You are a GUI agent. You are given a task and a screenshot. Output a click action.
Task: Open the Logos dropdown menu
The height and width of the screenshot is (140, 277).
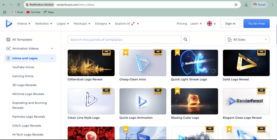pos(63,24)
